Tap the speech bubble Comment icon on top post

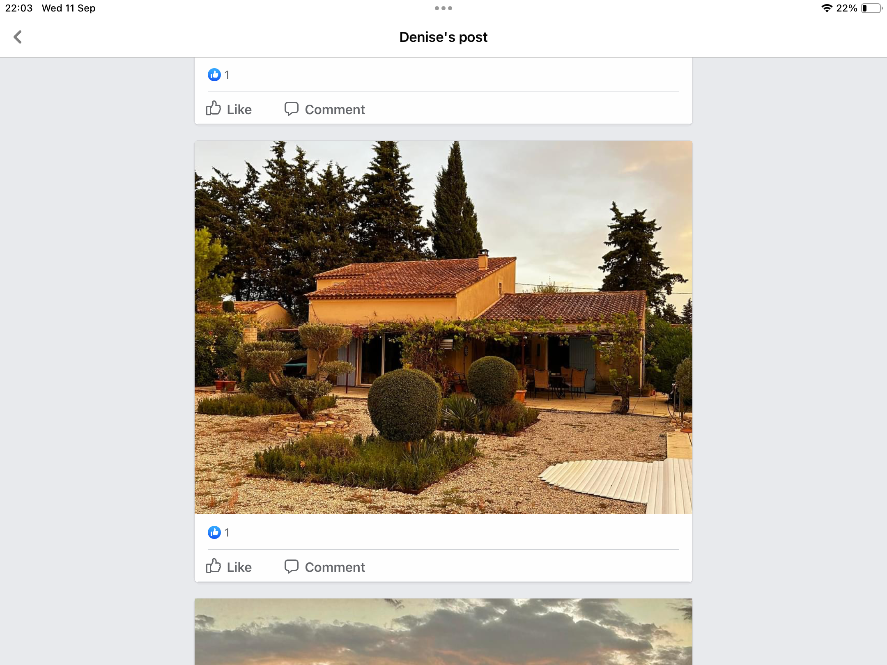coord(292,109)
